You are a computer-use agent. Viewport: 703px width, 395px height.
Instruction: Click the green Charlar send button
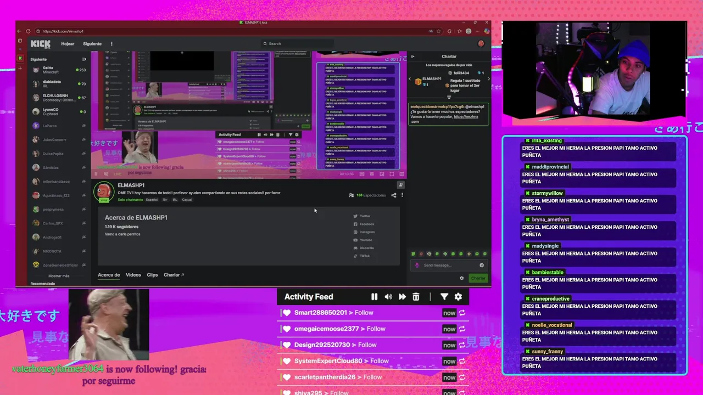tap(478, 278)
